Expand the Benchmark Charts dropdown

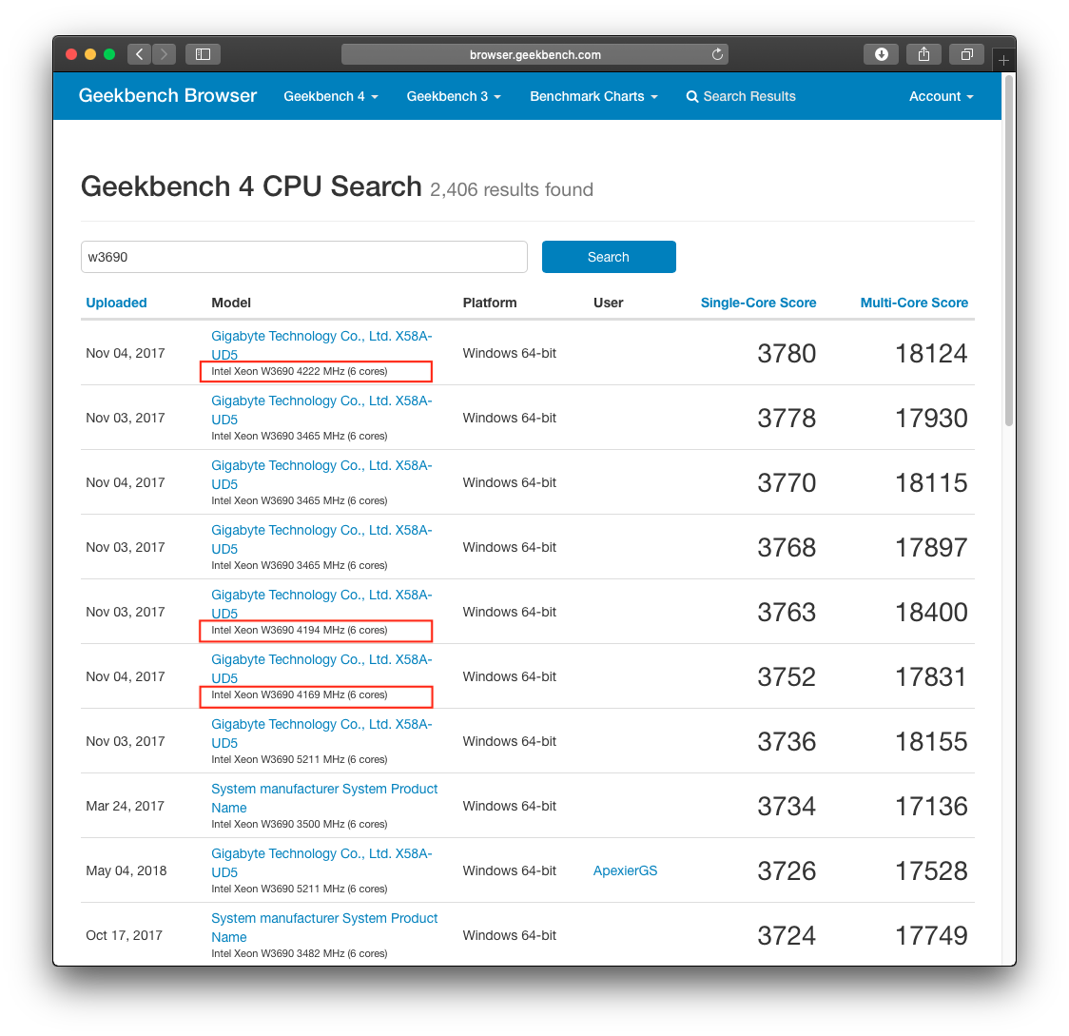[x=593, y=96]
